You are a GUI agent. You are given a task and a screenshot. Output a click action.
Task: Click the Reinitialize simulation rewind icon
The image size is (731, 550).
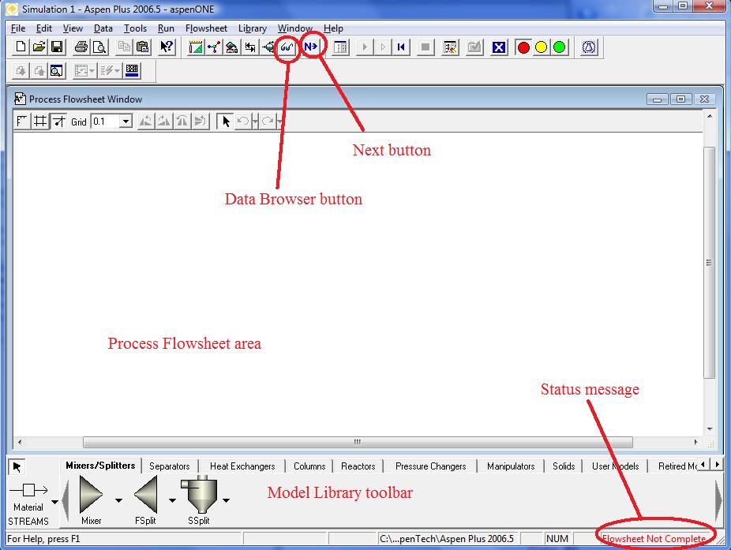tap(401, 47)
